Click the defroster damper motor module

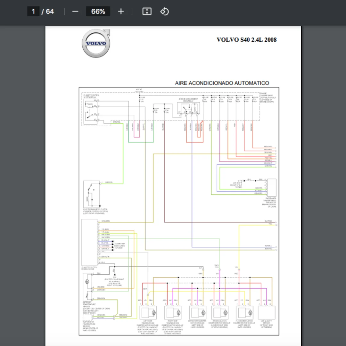coord(198,312)
